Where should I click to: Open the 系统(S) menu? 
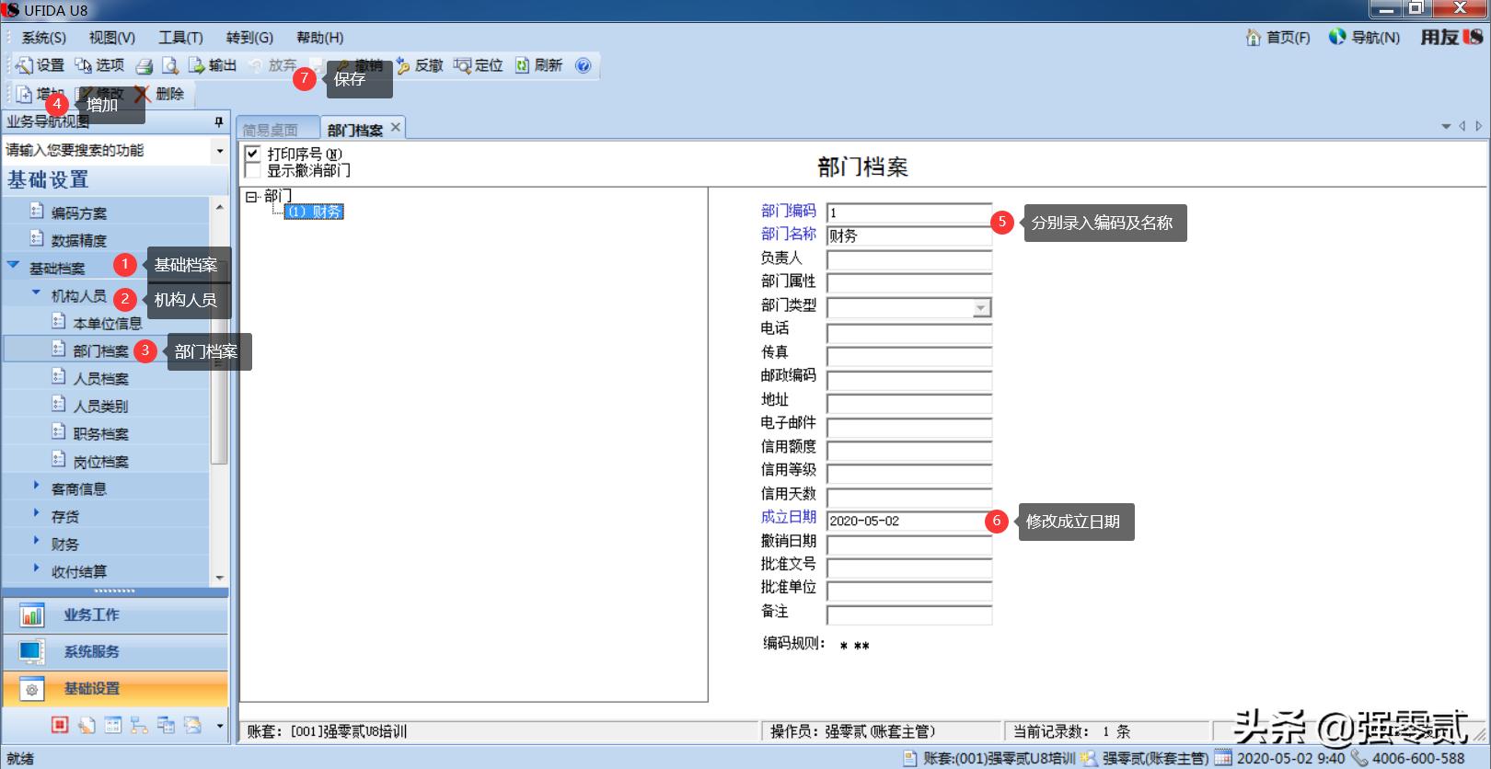tap(43, 38)
